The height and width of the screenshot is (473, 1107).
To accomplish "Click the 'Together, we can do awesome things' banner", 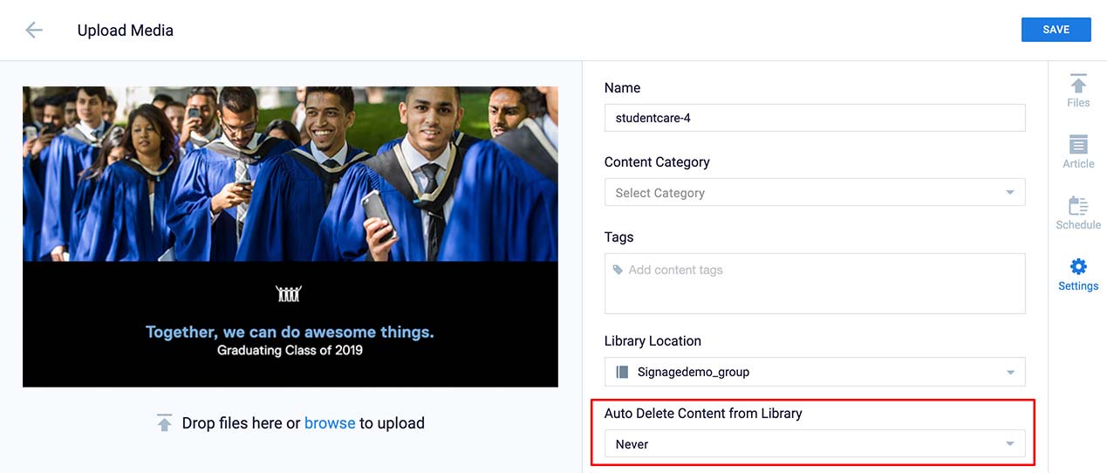I will click(290, 332).
